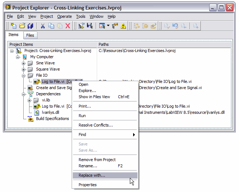Click the Open Project folder icon
The height and width of the screenshot is (192, 239).
click(x=22, y=26)
